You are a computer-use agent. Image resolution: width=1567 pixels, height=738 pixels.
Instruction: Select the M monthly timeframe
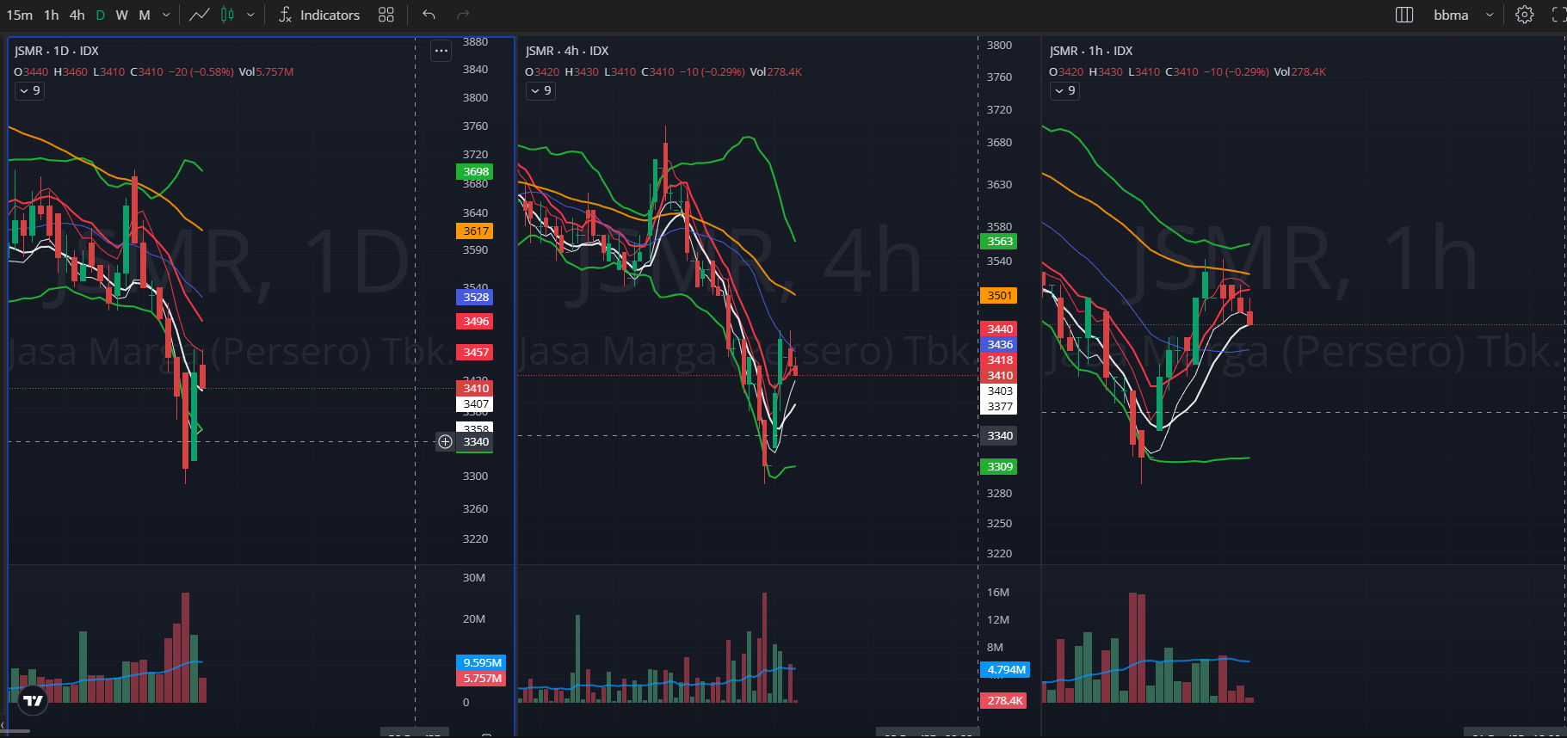pos(145,15)
